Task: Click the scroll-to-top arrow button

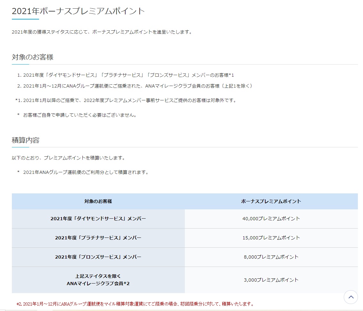Action: (x=351, y=297)
